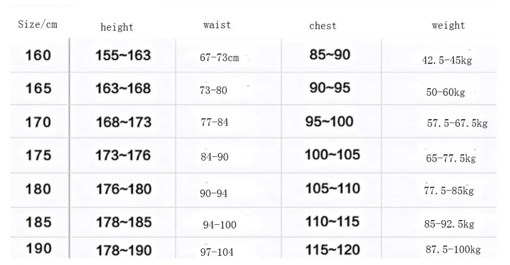
Task: Select size 160 row label
Action: (38, 55)
